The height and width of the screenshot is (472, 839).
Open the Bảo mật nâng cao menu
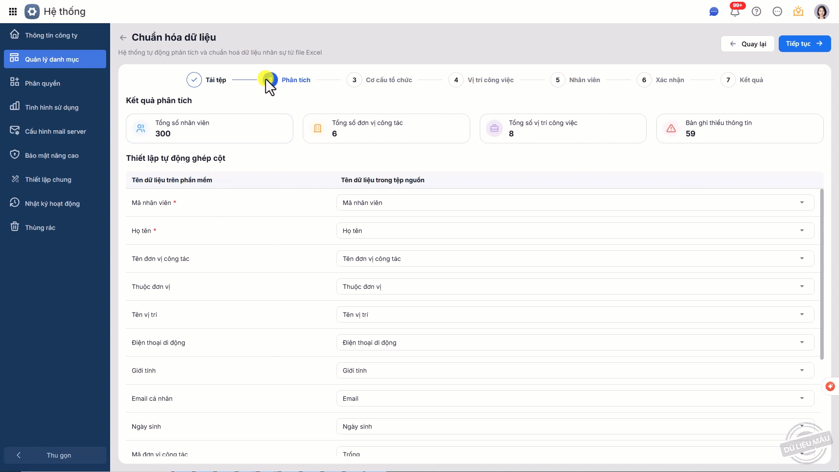pos(52,156)
